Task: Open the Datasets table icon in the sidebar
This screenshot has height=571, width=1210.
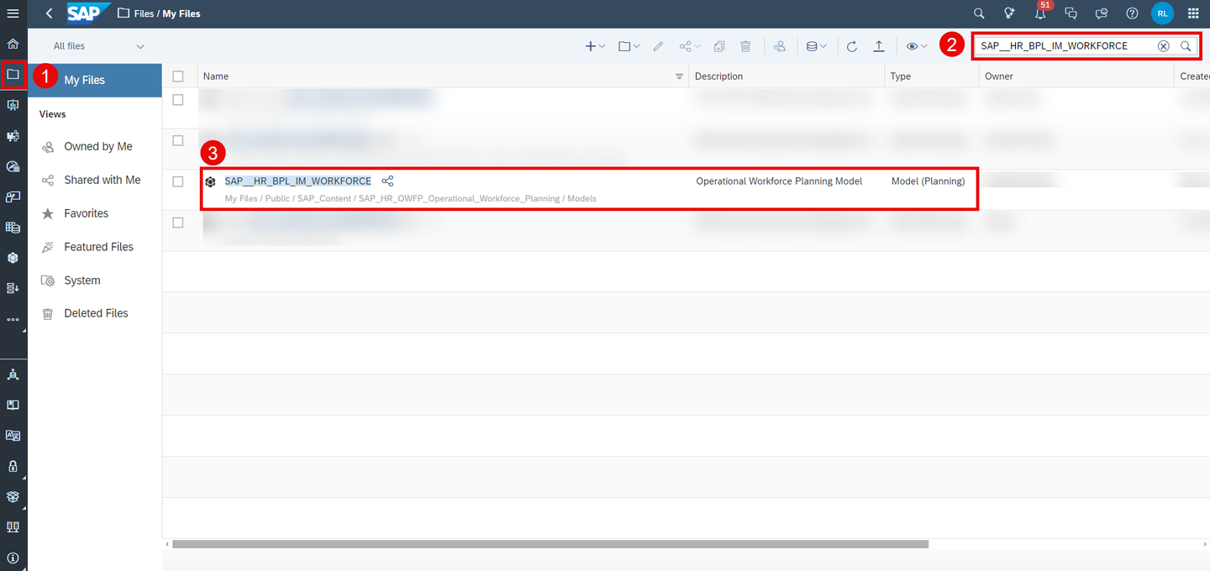Action: tap(13, 227)
